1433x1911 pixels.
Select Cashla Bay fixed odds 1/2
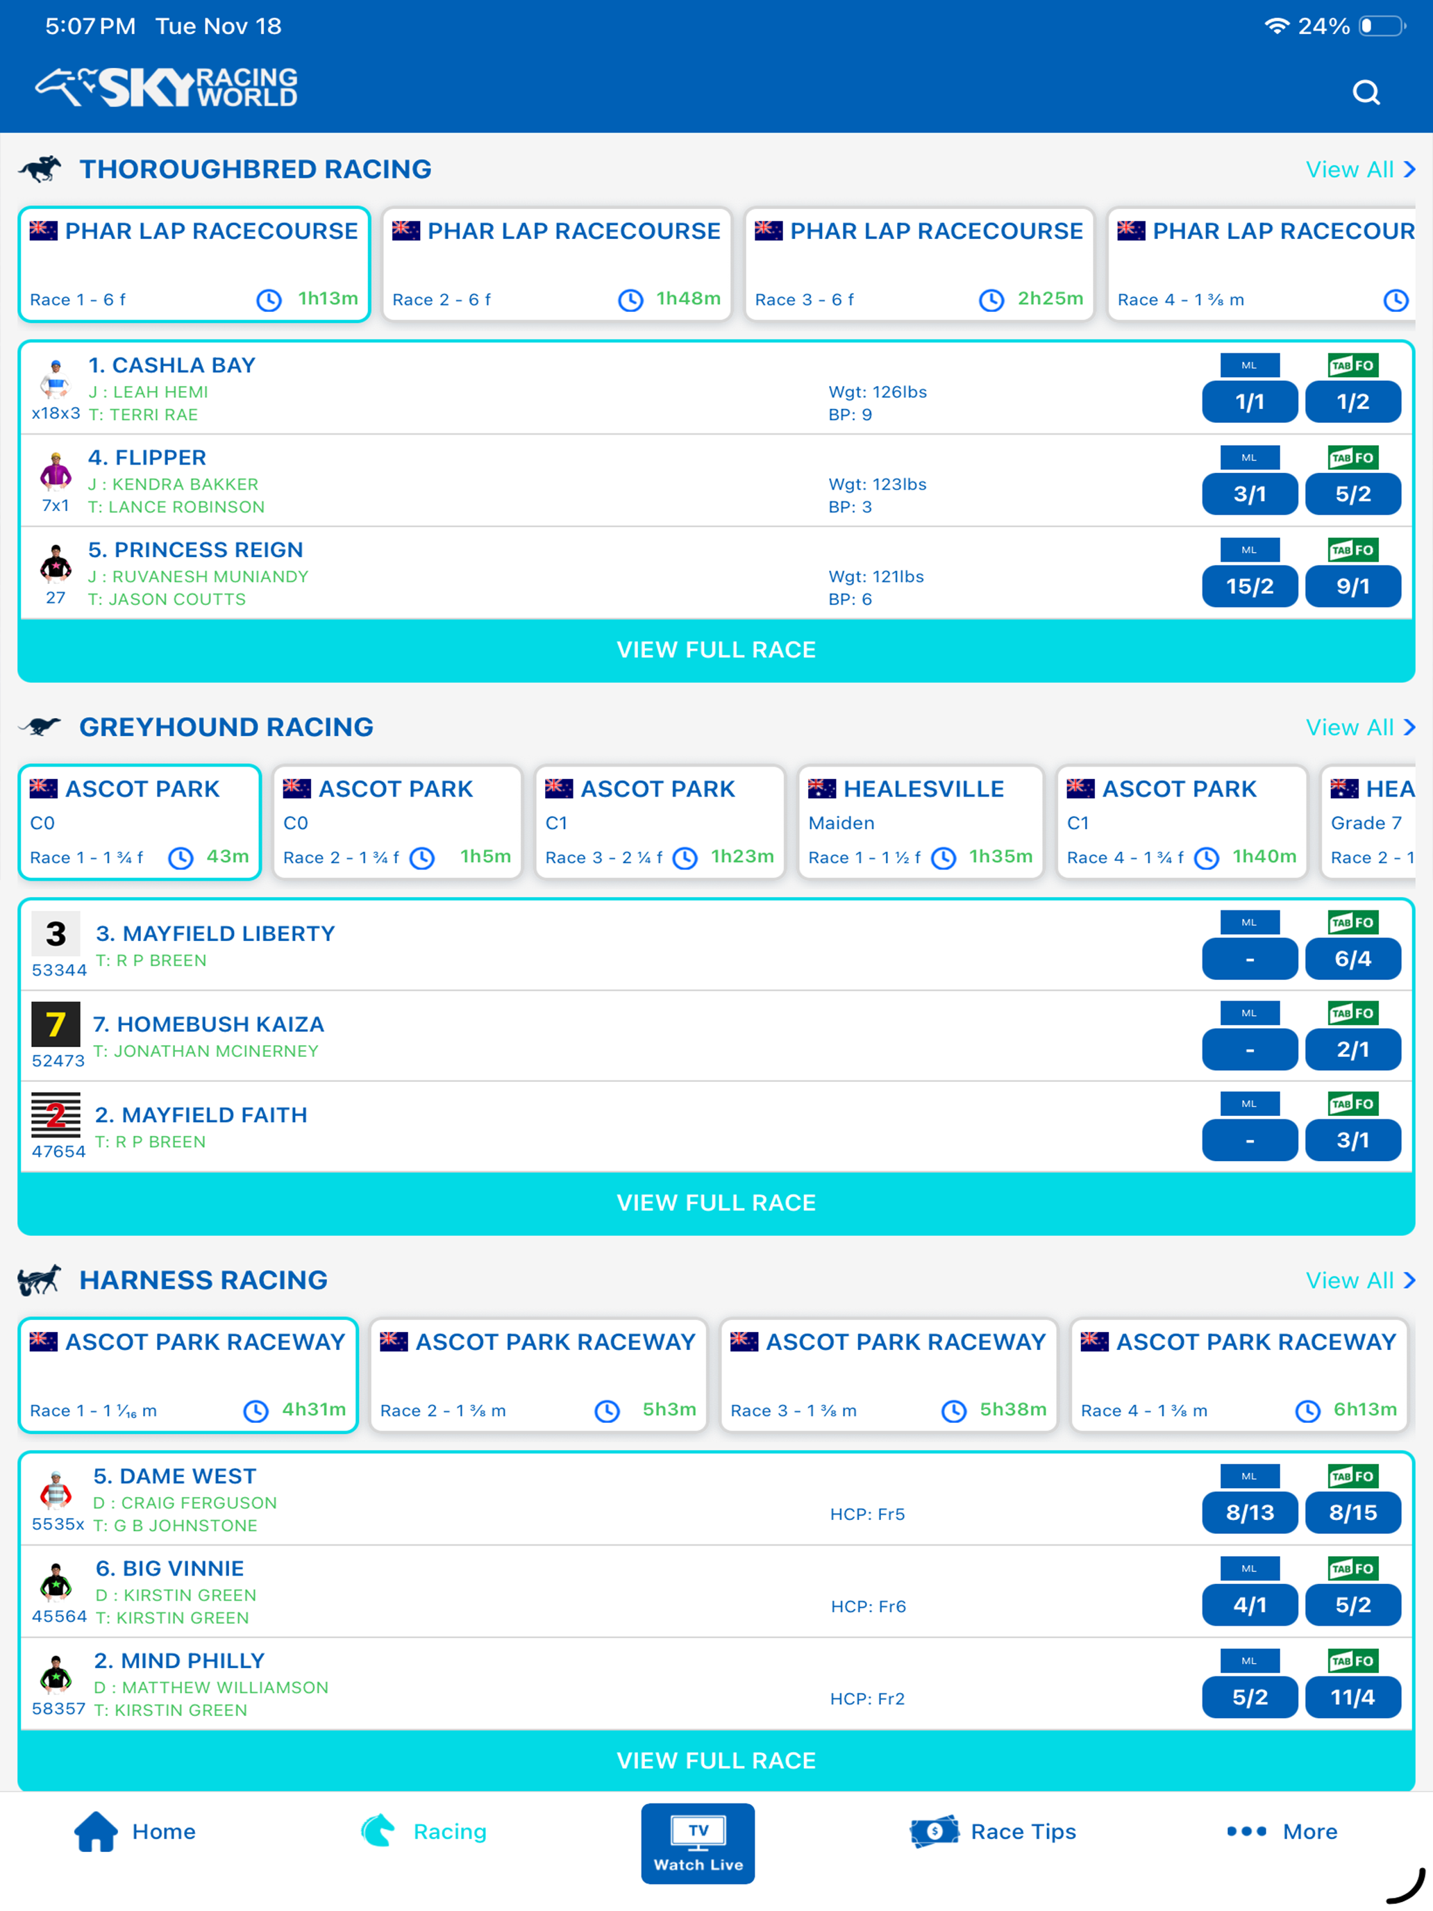tap(1352, 402)
